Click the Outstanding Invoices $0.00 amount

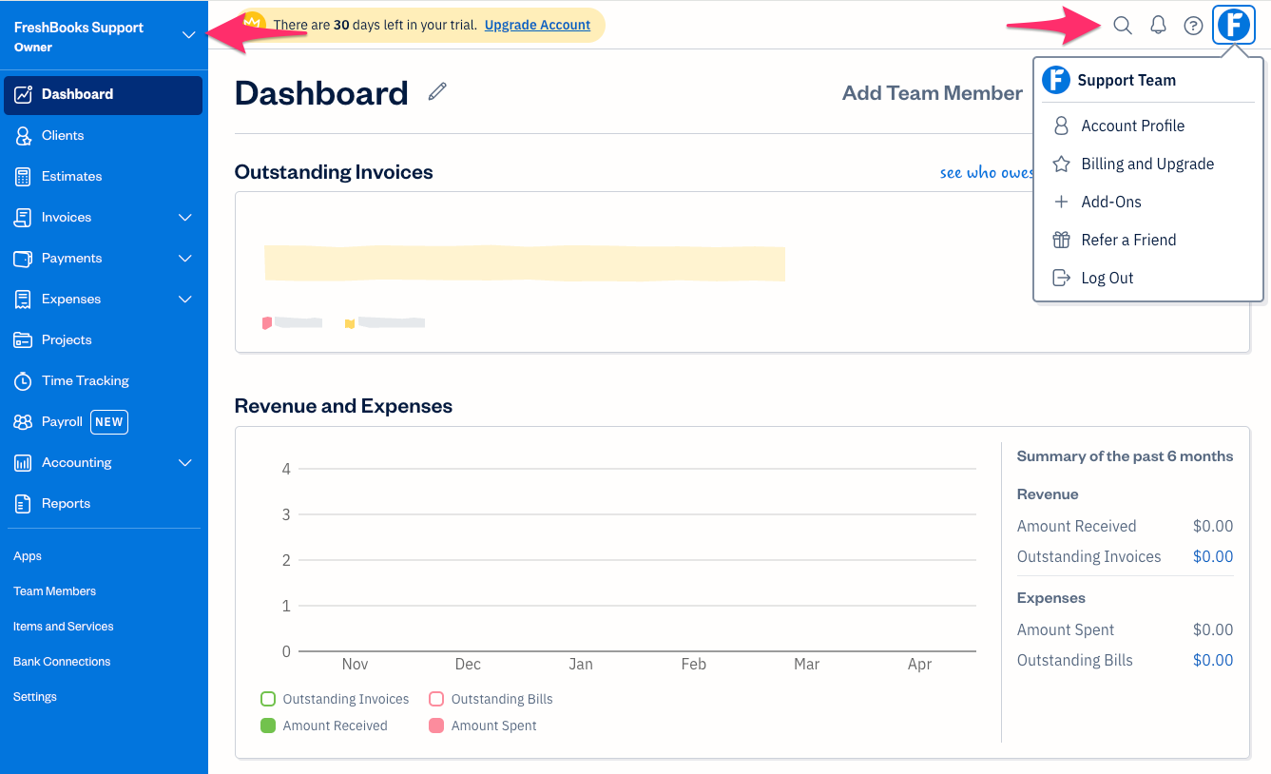coord(1212,556)
